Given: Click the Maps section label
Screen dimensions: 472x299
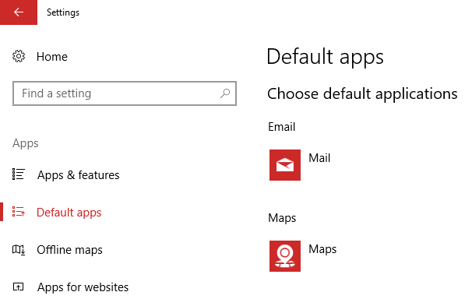Looking at the screenshot, I should 282,218.
